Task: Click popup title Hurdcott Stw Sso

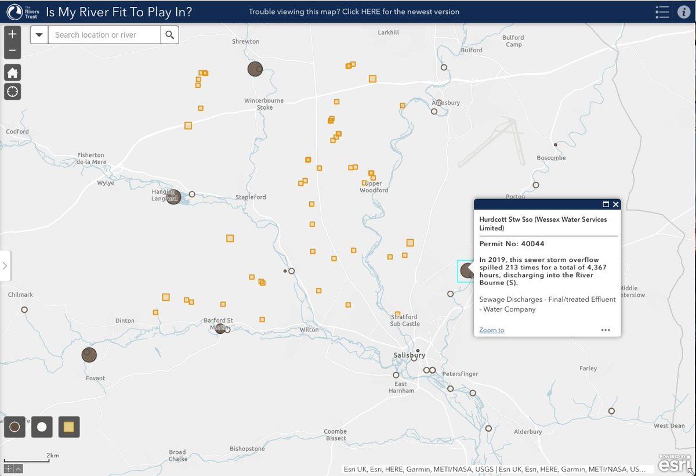Action: tap(543, 223)
